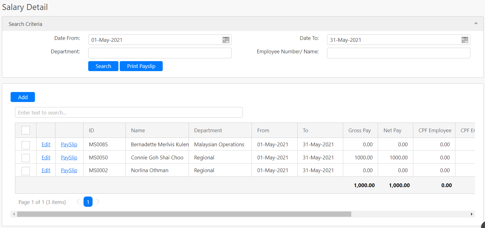The width and height of the screenshot is (485, 228).
Task: Click the horizontal scrollbar thumb
Action: (x=184, y=214)
